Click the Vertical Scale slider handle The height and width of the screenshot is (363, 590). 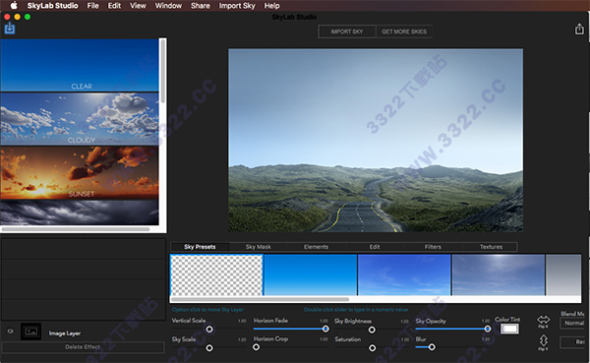[x=209, y=330]
